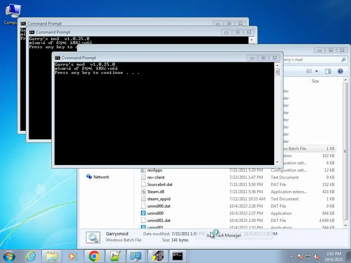Select the unins001.dat file
351x263 pixels.
(159, 220)
